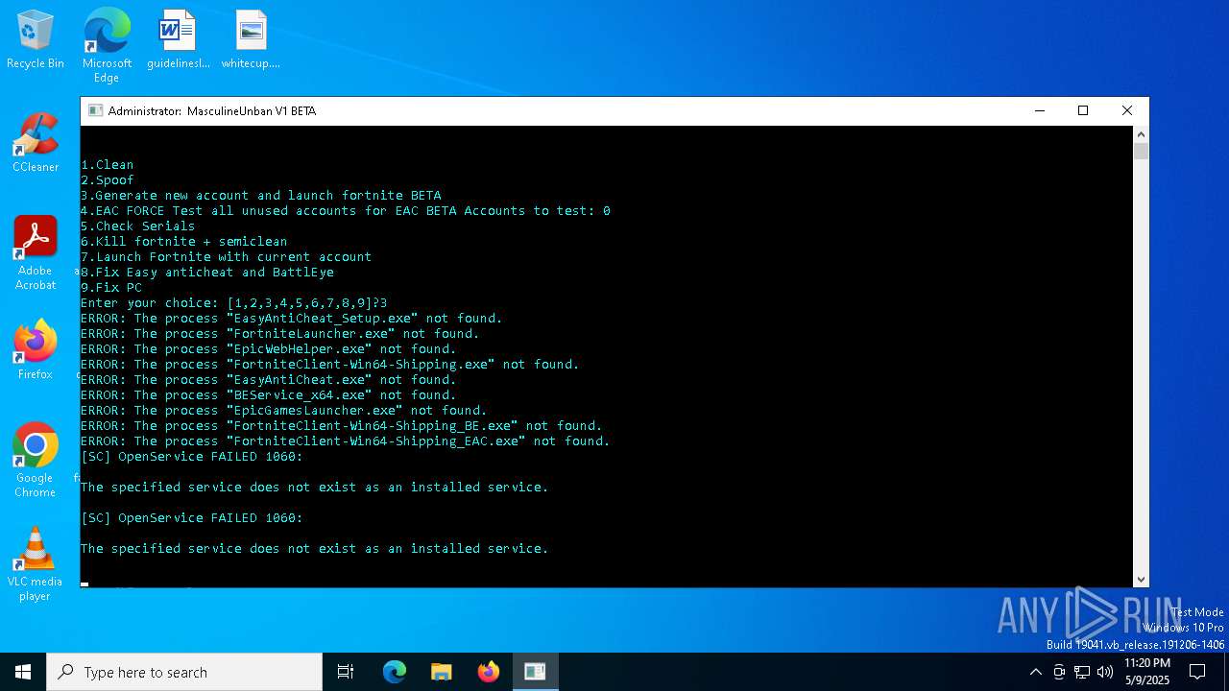Screen dimensions: 1229x691
Task: Show hidden system tray icons
Action: pos(1035,672)
